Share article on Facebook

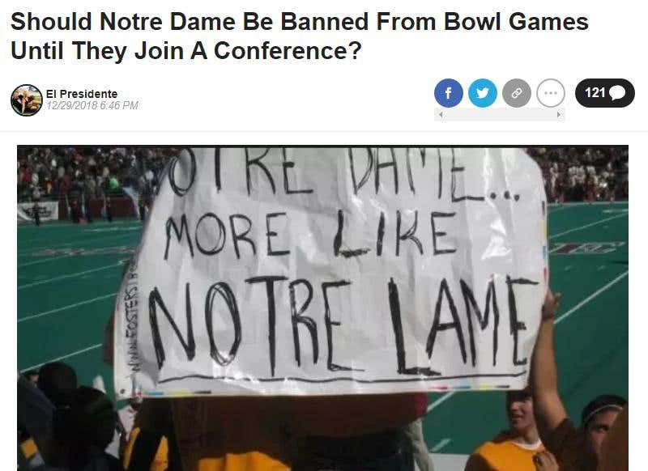(x=449, y=93)
